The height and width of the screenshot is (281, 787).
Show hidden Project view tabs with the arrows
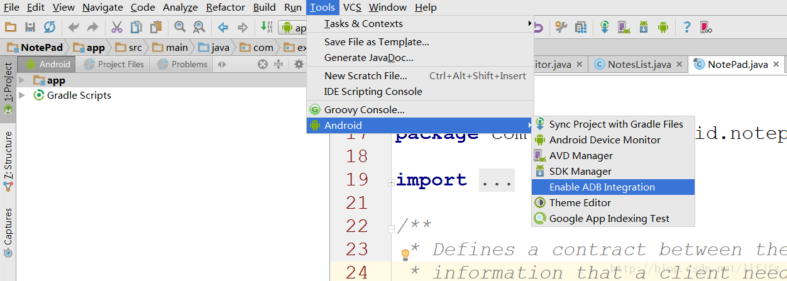point(221,64)
